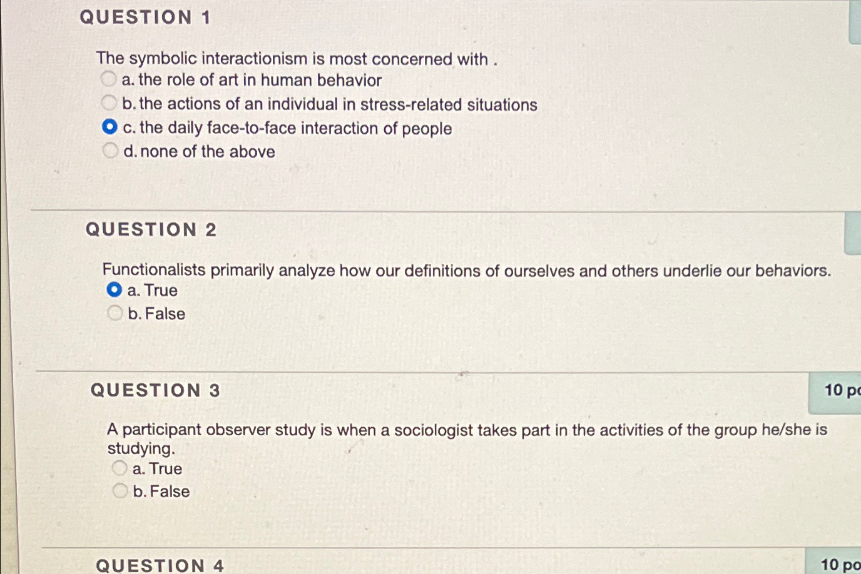Mark True for the participant observer question
This screenshot has width=861, height=574.
pos(120,466)
